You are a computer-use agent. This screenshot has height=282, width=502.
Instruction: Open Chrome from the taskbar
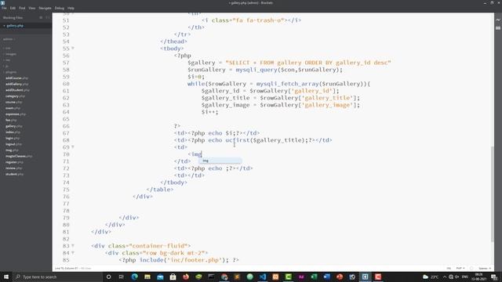click(x=224, y=277)
